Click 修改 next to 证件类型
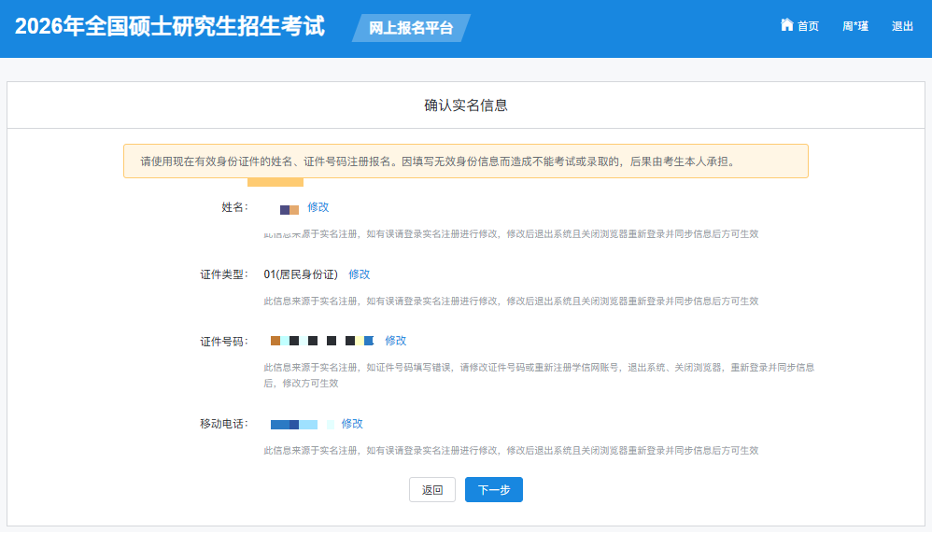 pyautogui.click(x=360, y=274)
